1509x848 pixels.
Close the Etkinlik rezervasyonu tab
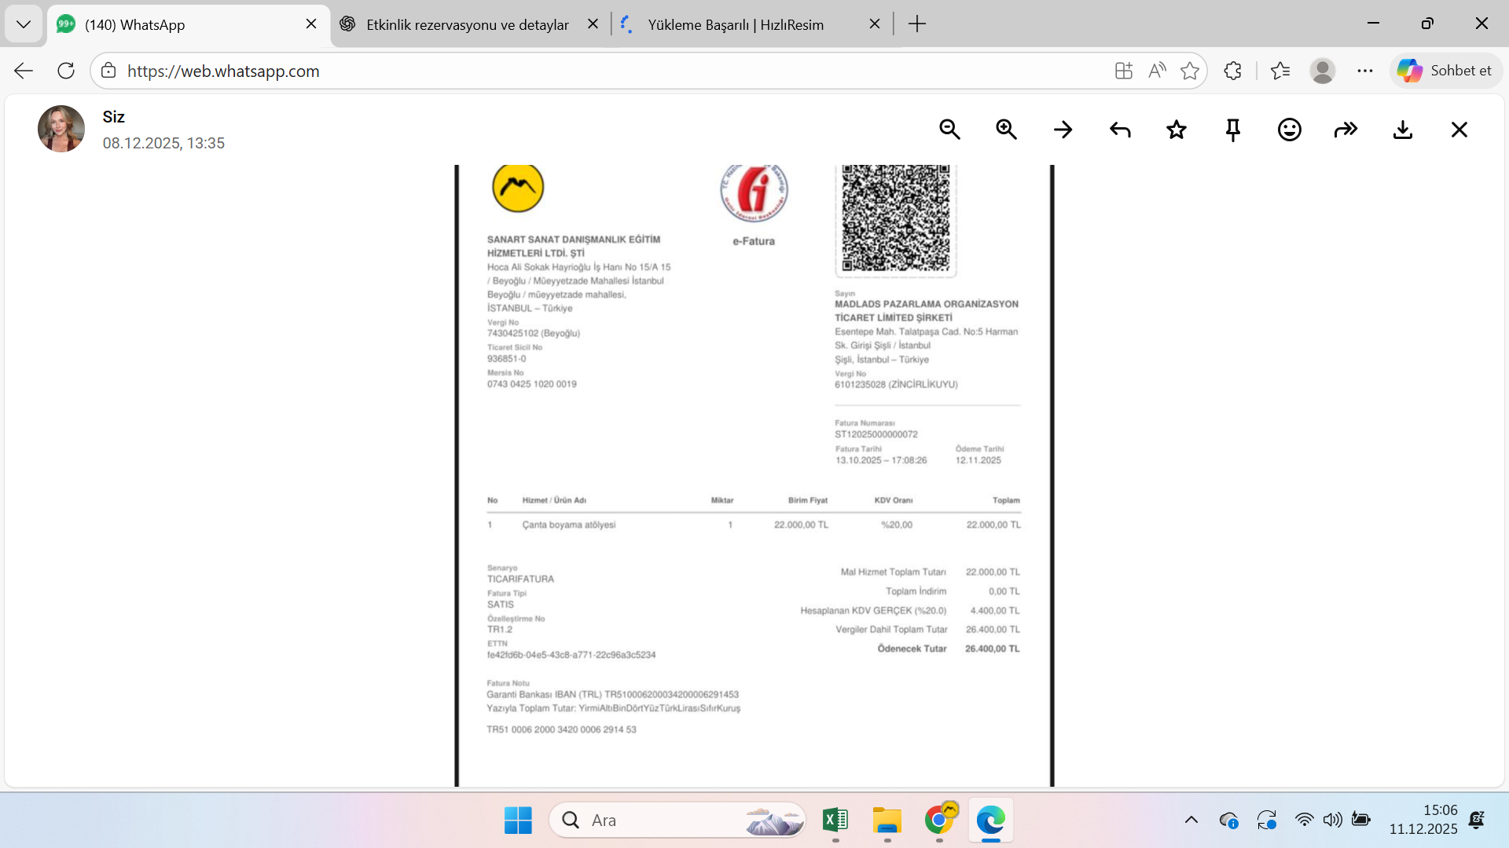click(x=593, y=24)
